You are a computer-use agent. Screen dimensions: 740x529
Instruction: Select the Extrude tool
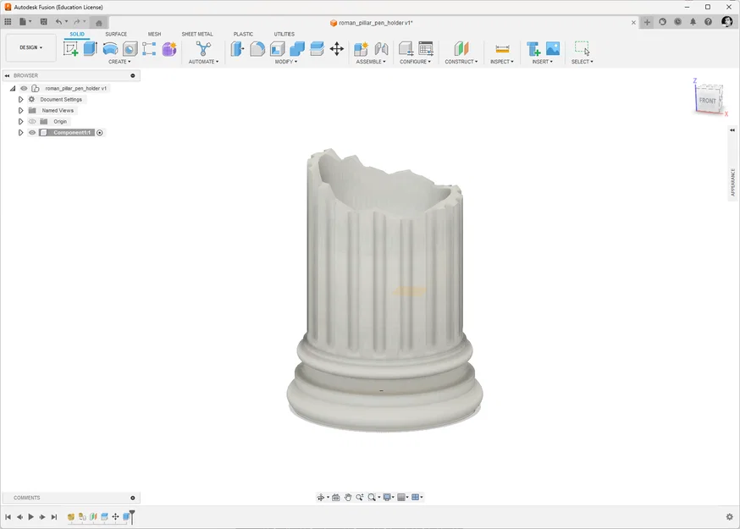click(x=90, y=48)
